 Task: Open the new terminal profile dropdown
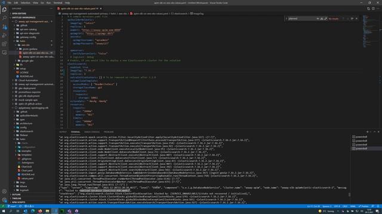[371, 132]
